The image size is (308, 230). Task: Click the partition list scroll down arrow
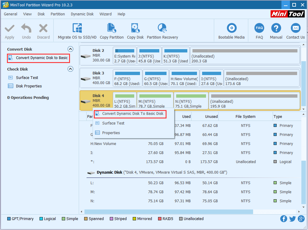(304, 207)
